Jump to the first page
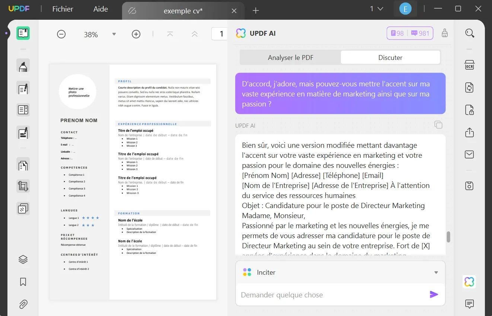Image resolution: width=492 pixels, height=316 pixels. click(170, 34)
